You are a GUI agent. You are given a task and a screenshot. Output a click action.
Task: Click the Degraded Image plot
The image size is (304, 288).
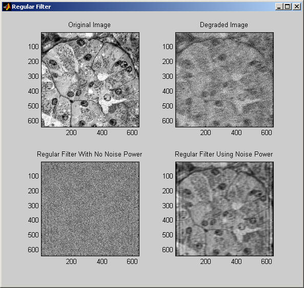pyautogui.click(x=225, y=80)
